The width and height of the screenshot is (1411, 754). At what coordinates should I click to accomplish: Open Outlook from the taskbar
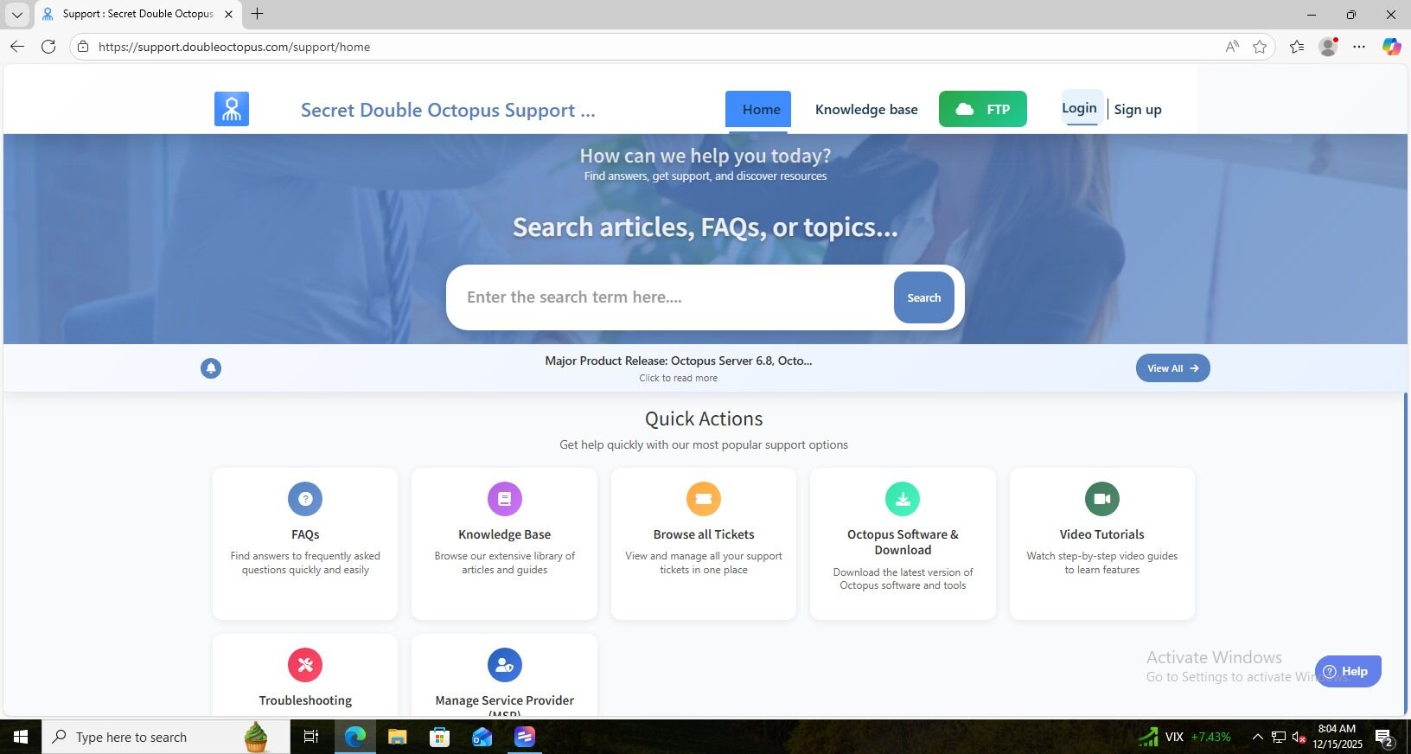(x=482, y=737)
